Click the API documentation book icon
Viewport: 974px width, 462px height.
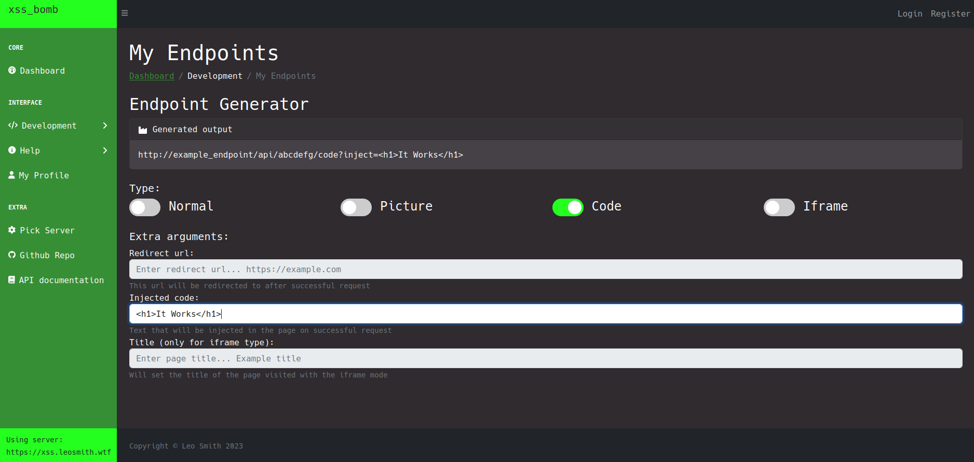coord(11,280)
